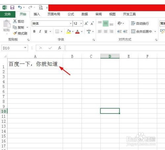Open the 开发工具 tab

coord(129,14)
